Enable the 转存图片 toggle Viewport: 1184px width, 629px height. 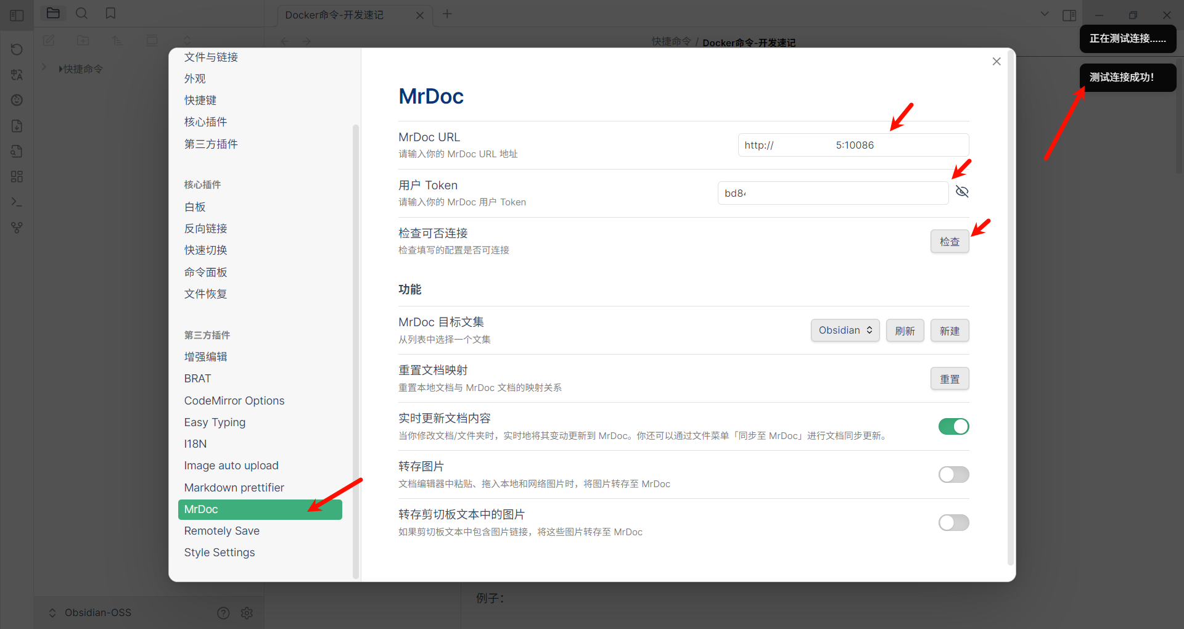click(953, 474)
